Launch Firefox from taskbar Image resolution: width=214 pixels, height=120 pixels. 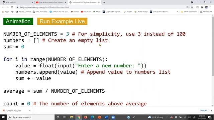click(x=86, y=117)
